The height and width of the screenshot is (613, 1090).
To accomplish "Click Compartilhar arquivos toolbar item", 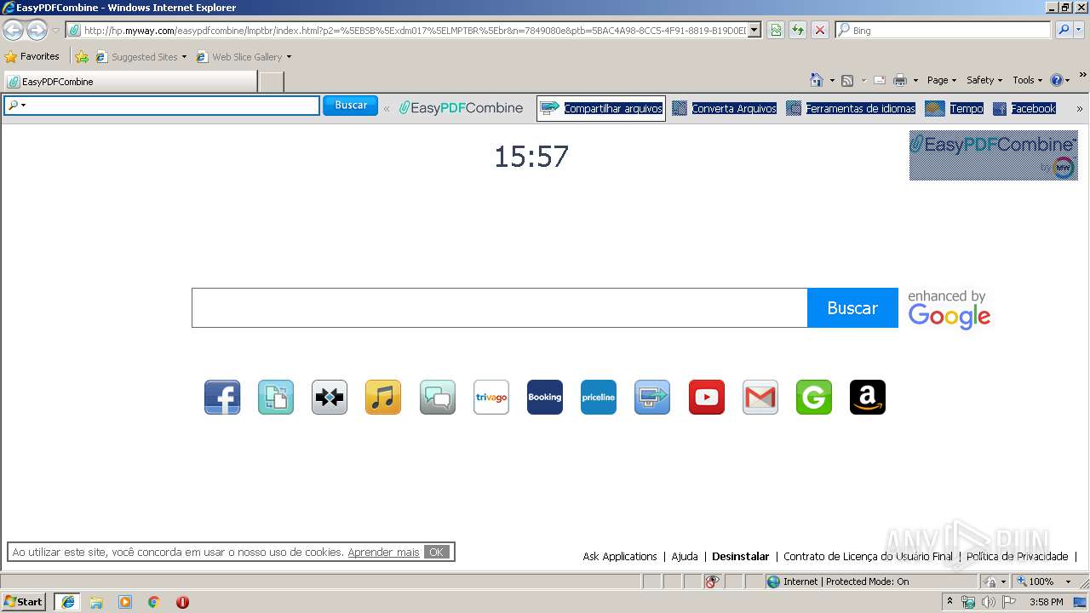I will [x=601, y=108].
